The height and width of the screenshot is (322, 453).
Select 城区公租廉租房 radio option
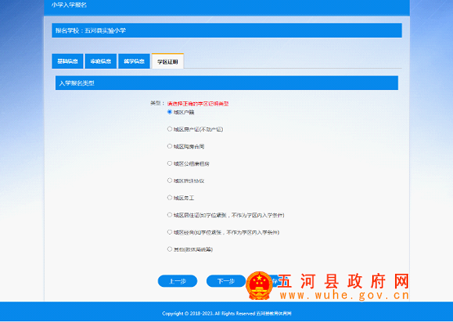pyautogui.click(x=170, y=163)
